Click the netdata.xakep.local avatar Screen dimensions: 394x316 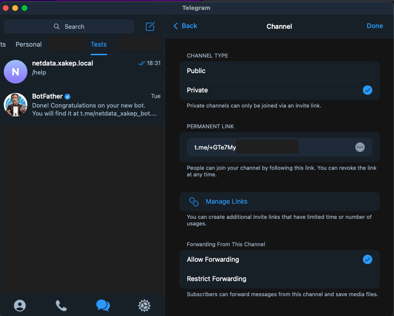[16, 72]
